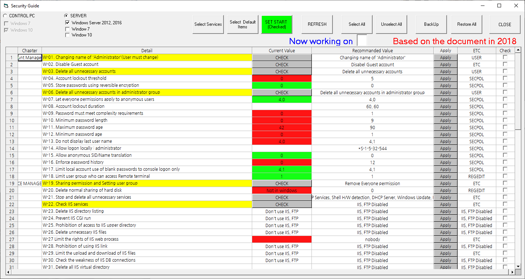Tick the checkbox for W-04 Account lockout threshold
Image resolution: width=525 pixels, height=279 pixels.
point(505,78)
